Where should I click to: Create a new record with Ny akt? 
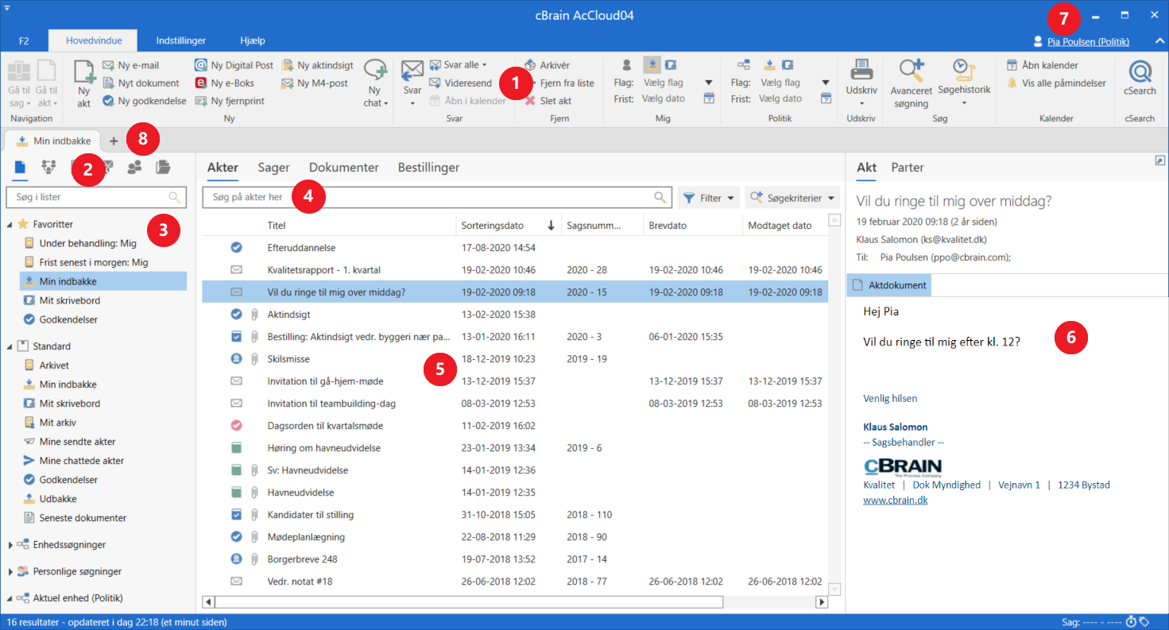pos(84,82)
